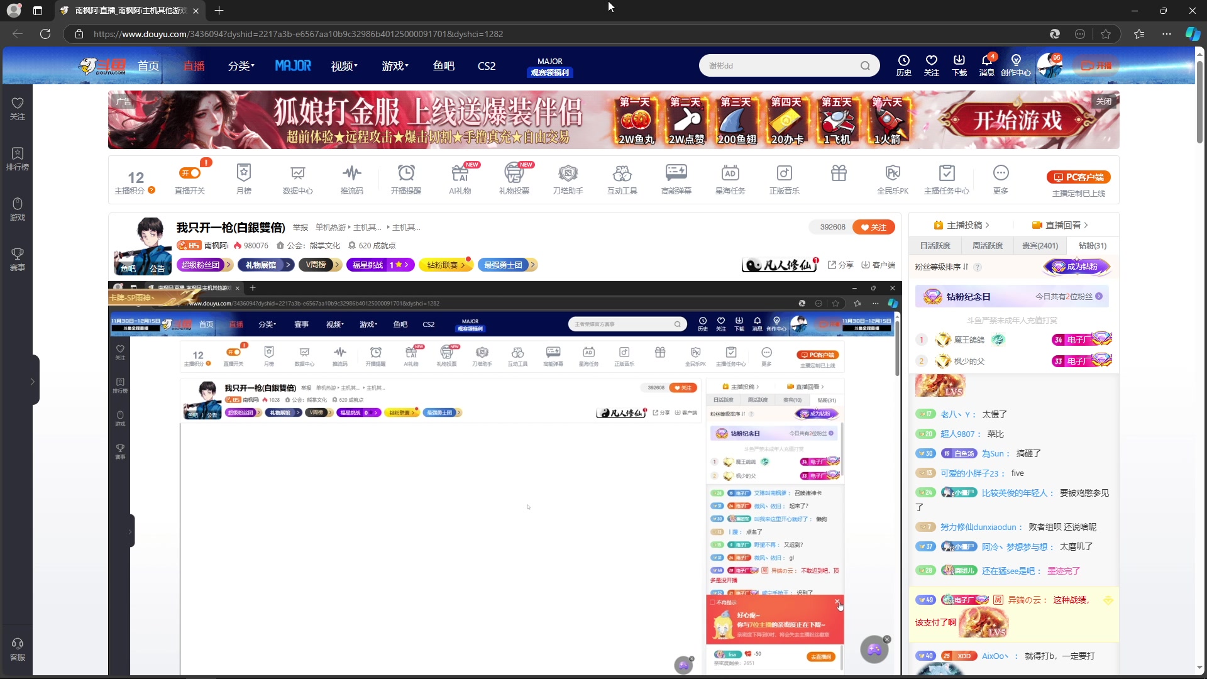Expand the 最强勇士团 badge arrow

(532, 265)
